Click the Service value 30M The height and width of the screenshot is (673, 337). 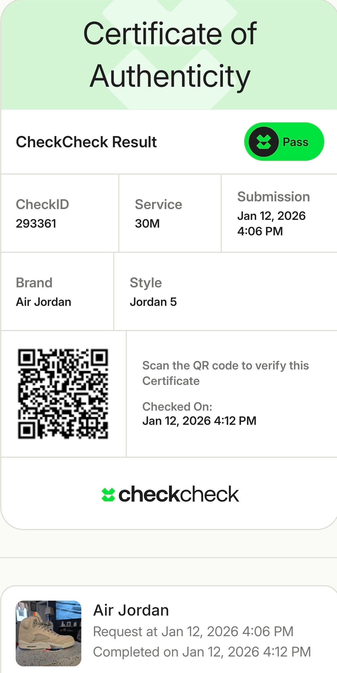point(147,224)
